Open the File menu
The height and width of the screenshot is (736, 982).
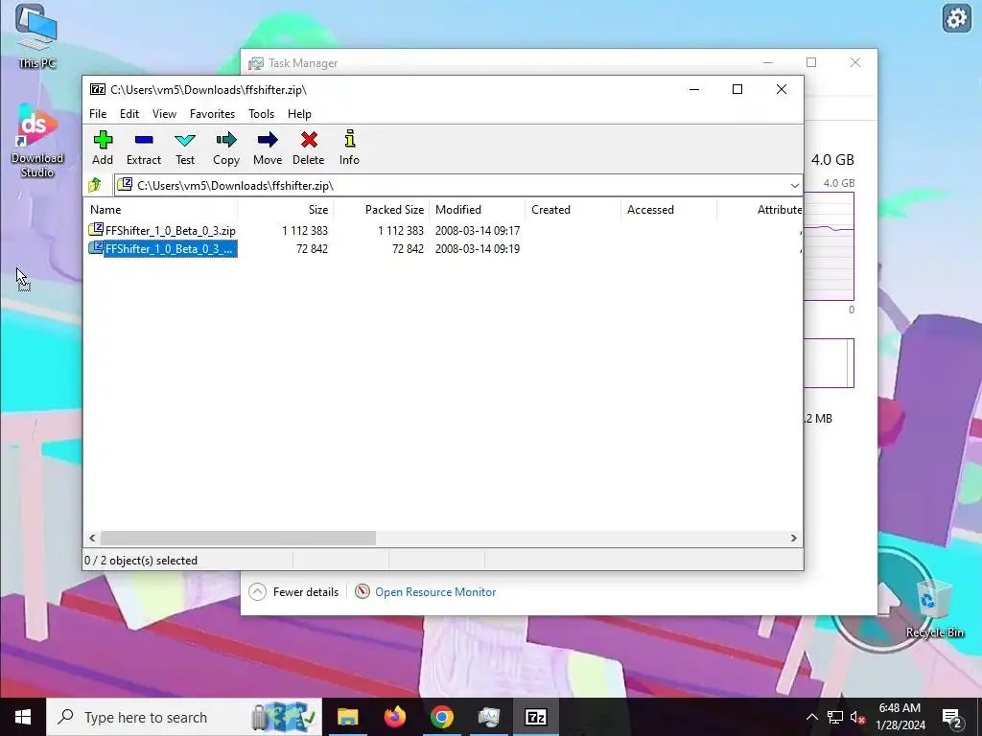(x=98, y=114)
